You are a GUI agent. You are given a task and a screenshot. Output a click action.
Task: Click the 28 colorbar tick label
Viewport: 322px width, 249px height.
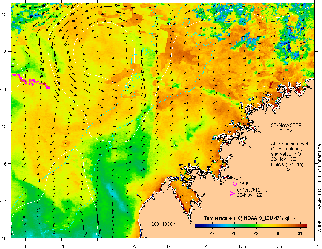(x=234, y=234)
